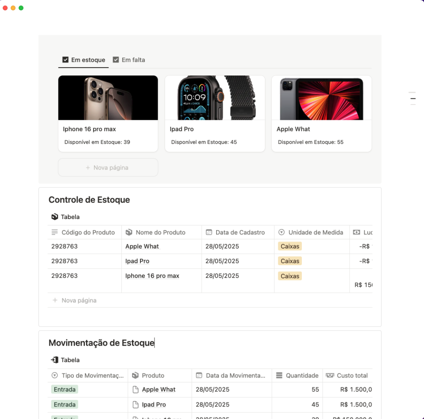424x419 pixels.
Task: Click 'Disponível em Estoque: 55' text
Action: pyautogui.click(x=311, y=142)
